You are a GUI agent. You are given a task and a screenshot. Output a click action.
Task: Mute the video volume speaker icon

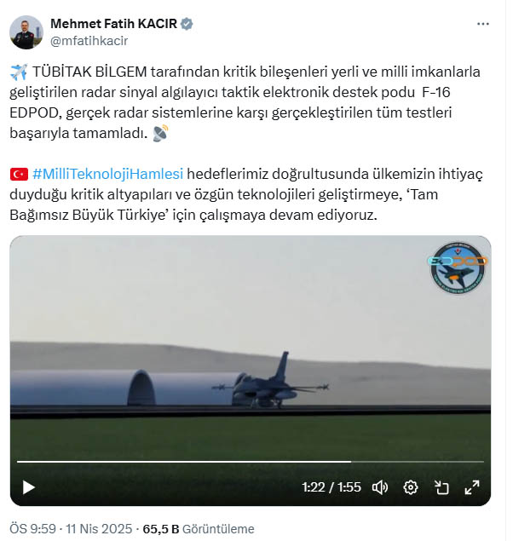pyautogui.click(x=380, y=487)
